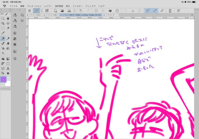Toggle Snap to Ruler
Image resolution: width=199 pixels, height=139 pixels.
pos(148,11)
